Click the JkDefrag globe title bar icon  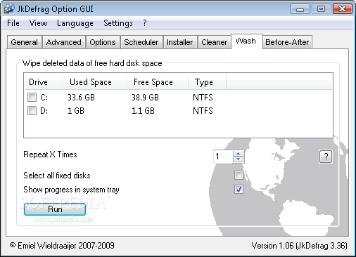pos(9,9)
